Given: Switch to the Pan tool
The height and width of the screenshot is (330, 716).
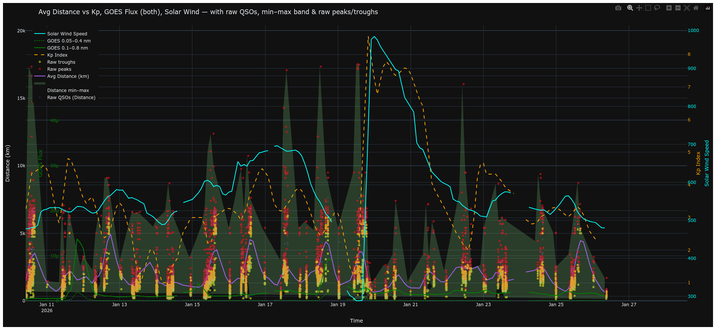Looking at the screenshot, I should tap(639, 8).
